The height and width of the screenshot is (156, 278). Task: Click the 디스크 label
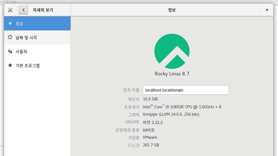pyautogui.click(x=134, y=145)
